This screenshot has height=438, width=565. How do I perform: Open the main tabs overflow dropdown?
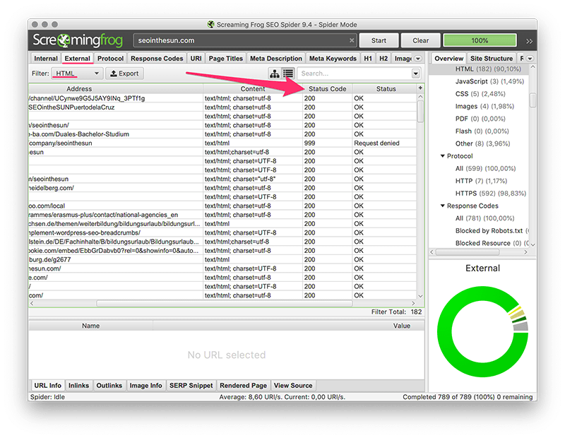(418, 59)
